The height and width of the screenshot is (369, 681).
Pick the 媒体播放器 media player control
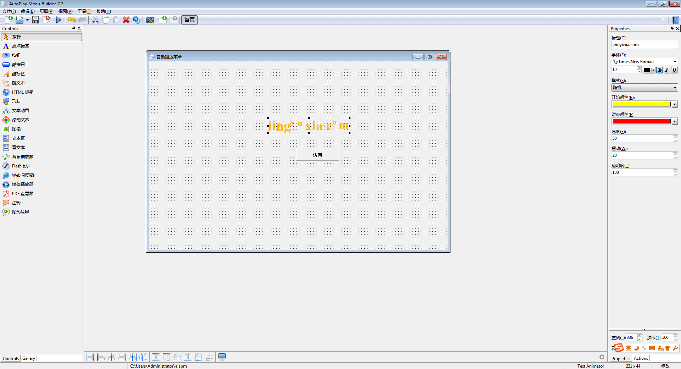tap(41, 184)
